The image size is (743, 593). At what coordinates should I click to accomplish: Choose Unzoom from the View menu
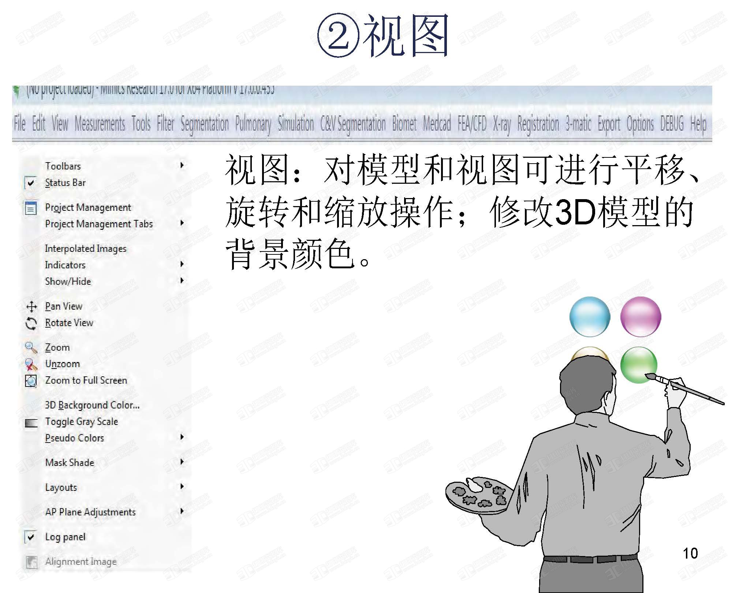click(x=62, y=364)
